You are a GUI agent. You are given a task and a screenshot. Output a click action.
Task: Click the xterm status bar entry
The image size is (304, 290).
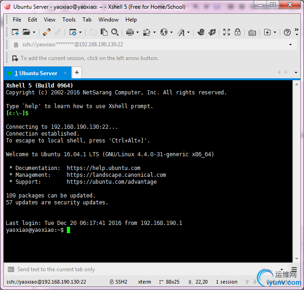pyautogui.click(x=144, y=282)
